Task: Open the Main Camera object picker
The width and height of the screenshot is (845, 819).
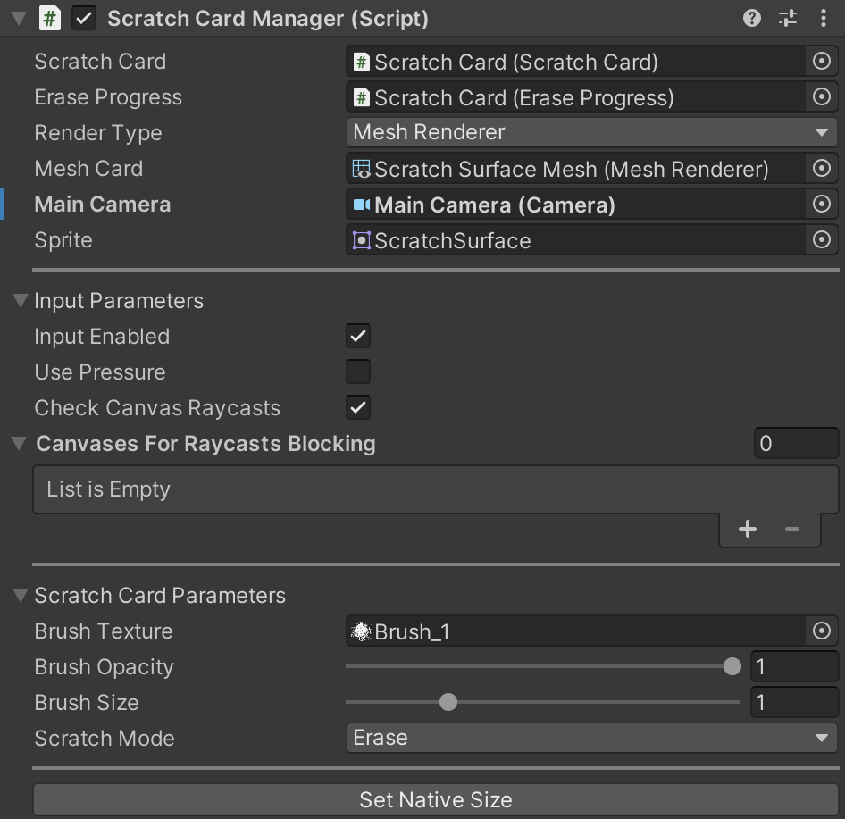Action: (821, 204)
